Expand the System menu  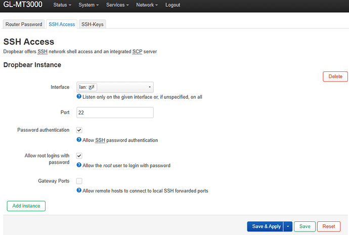click(x=89, y=5)
